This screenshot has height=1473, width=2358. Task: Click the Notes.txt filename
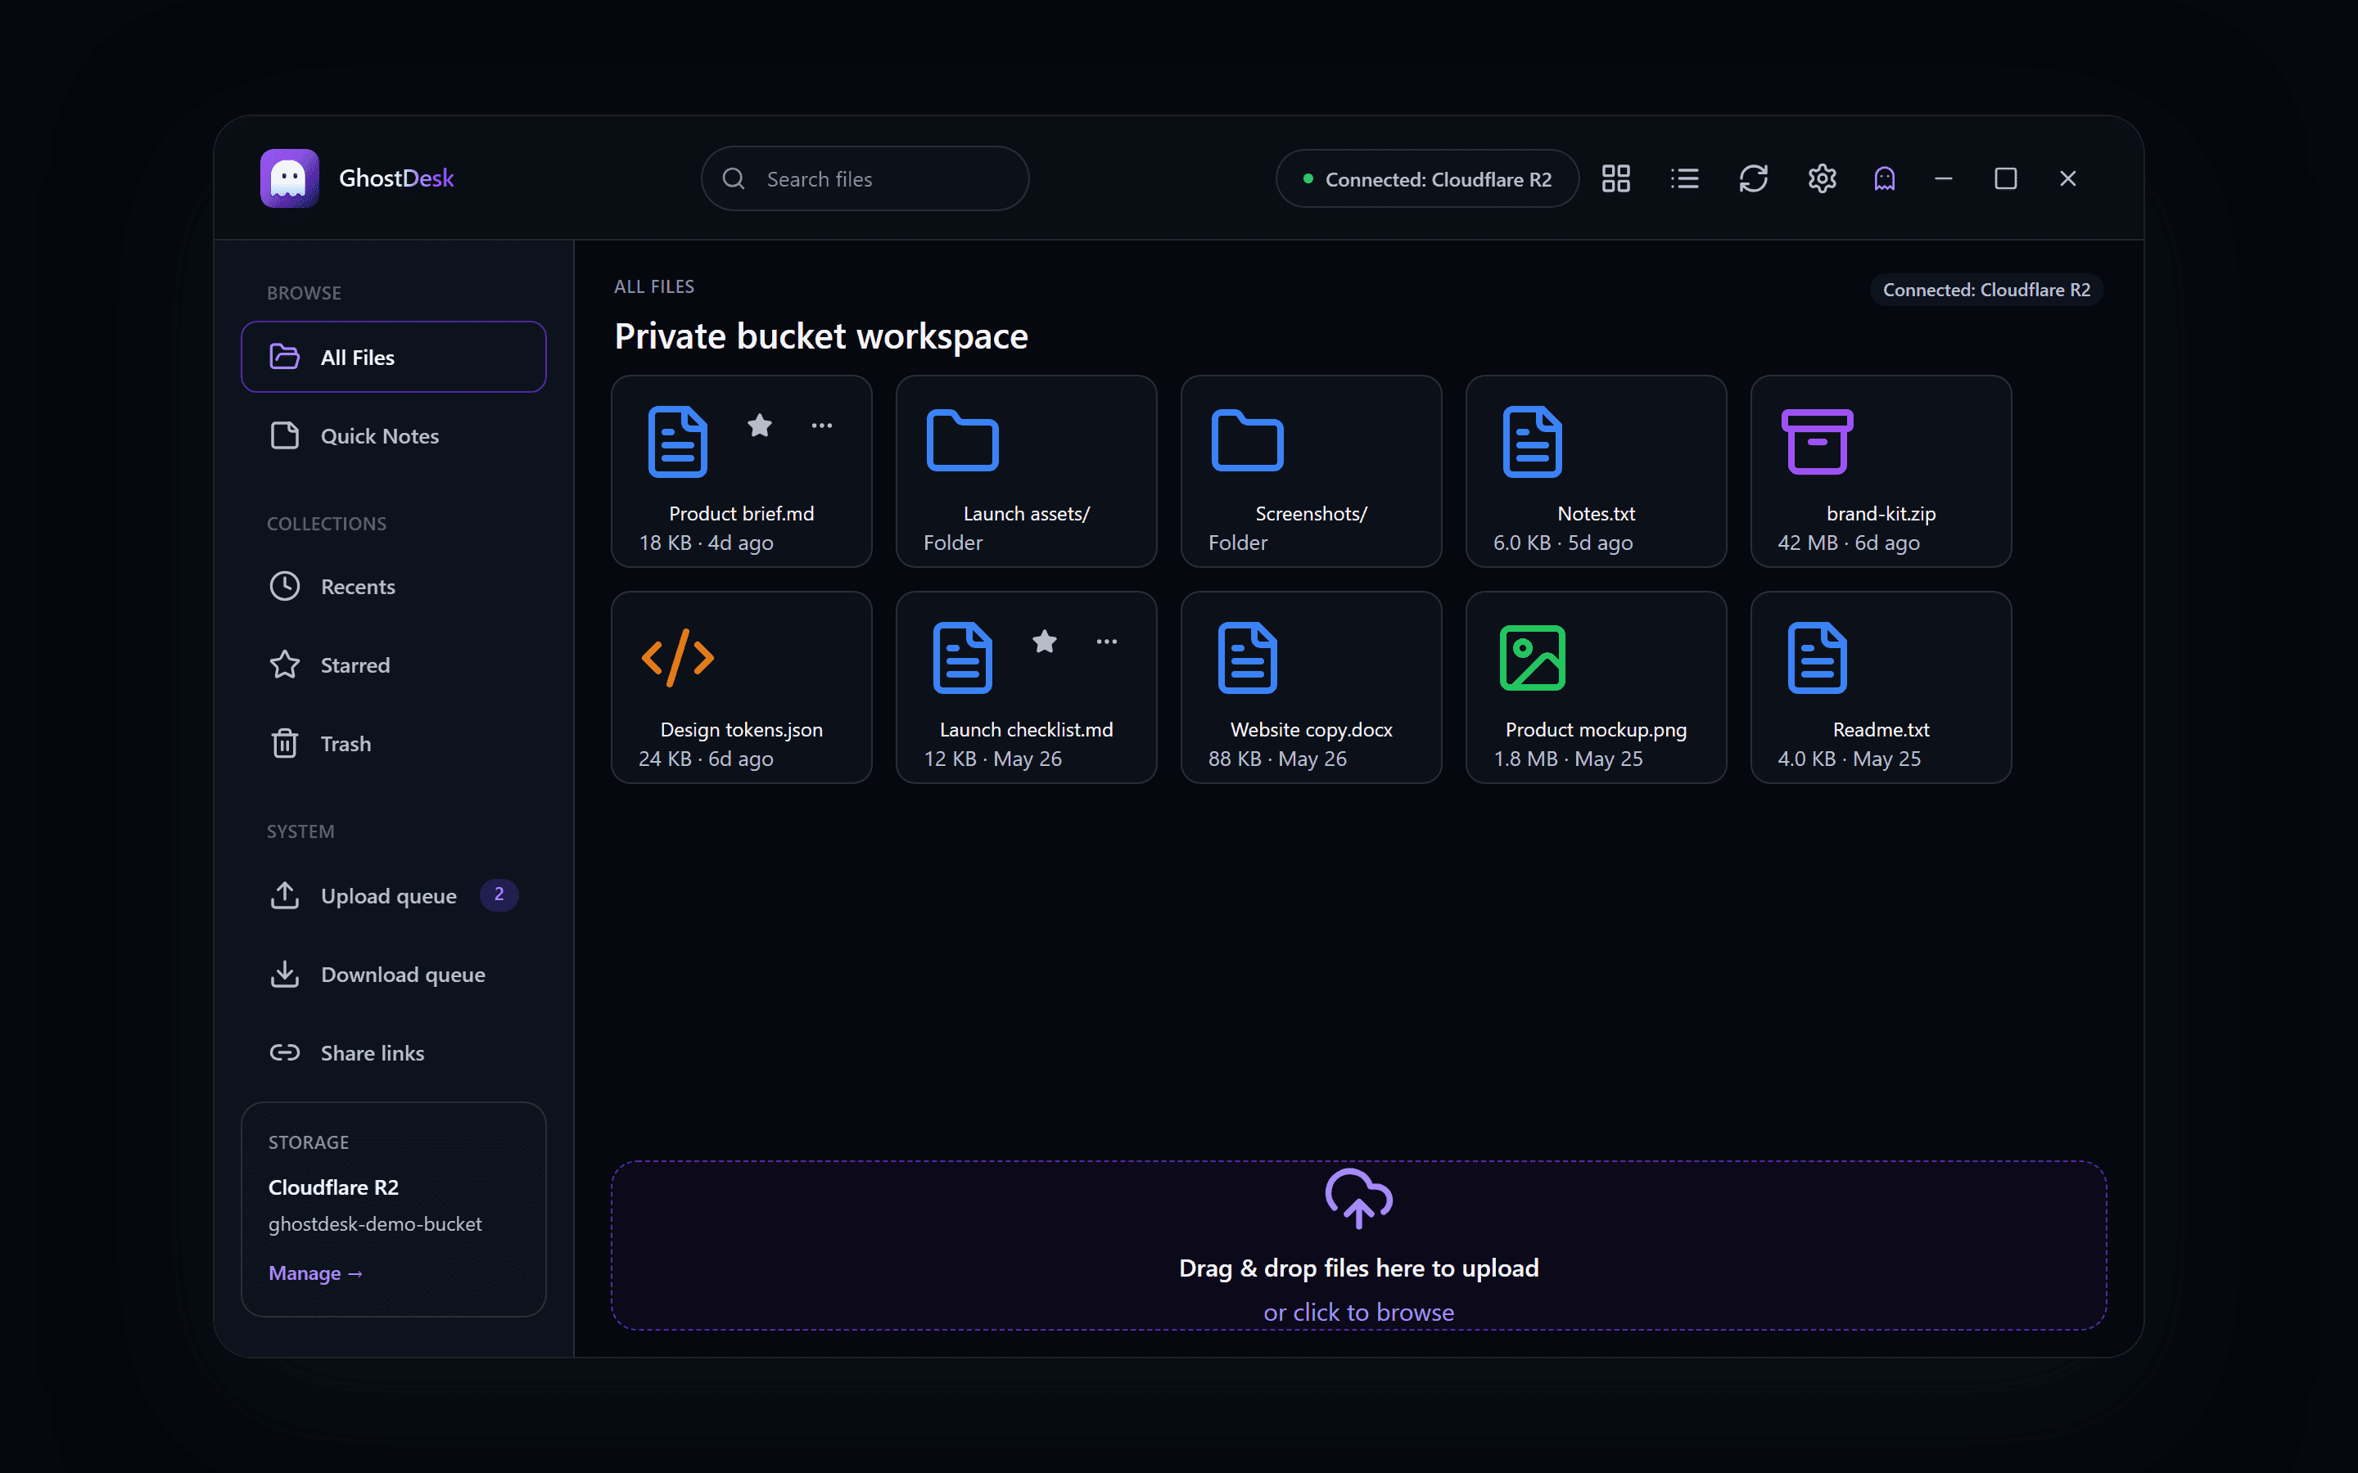[1596, 513]
